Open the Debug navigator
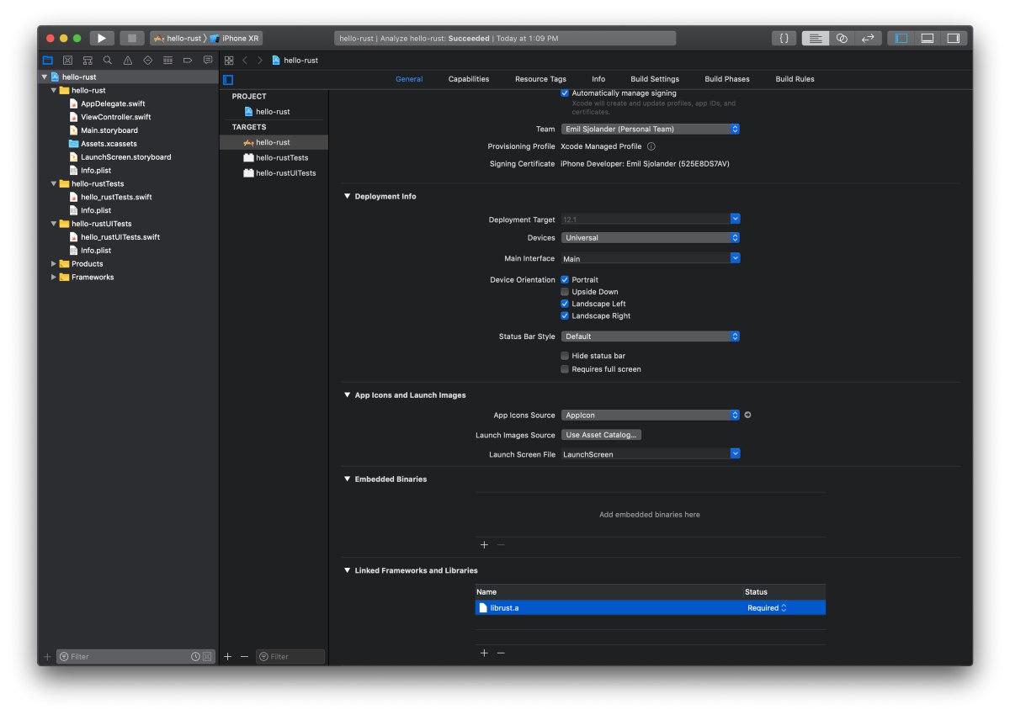Screen dimensions: 1010x715 pyautogui.click(x=167, y=61)
